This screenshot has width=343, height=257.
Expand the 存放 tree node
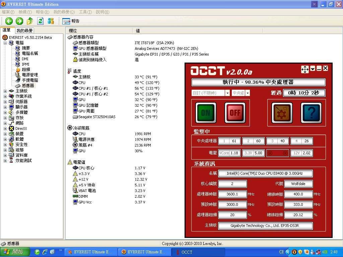[x=5, y=118]
